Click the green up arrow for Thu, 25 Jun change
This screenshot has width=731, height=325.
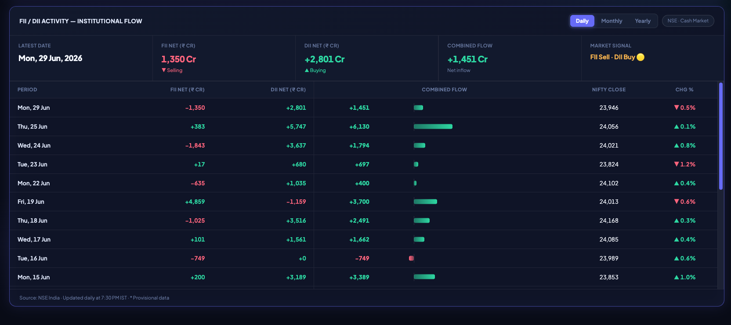677,126
